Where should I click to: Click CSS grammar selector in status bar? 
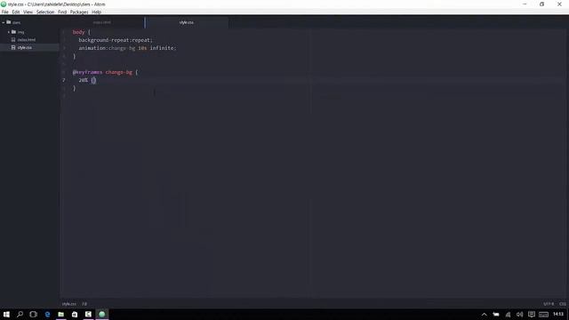(563, 304)
